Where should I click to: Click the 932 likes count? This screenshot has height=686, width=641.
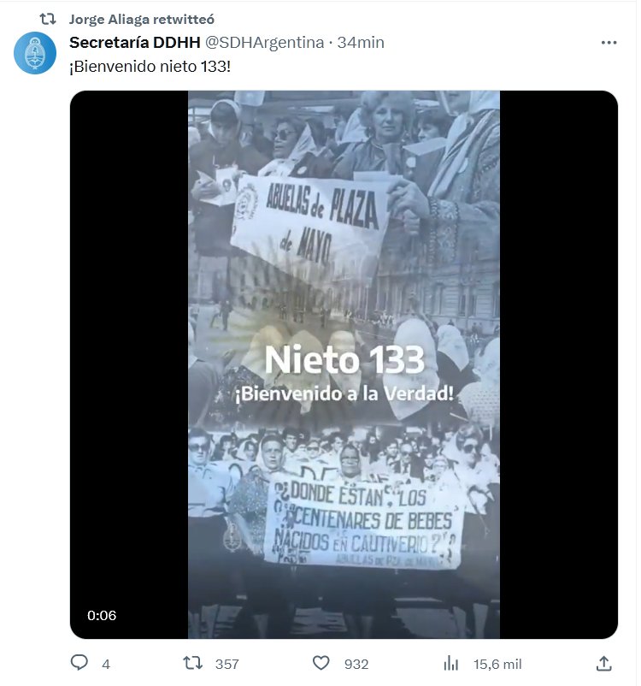(x=356, y=664)
